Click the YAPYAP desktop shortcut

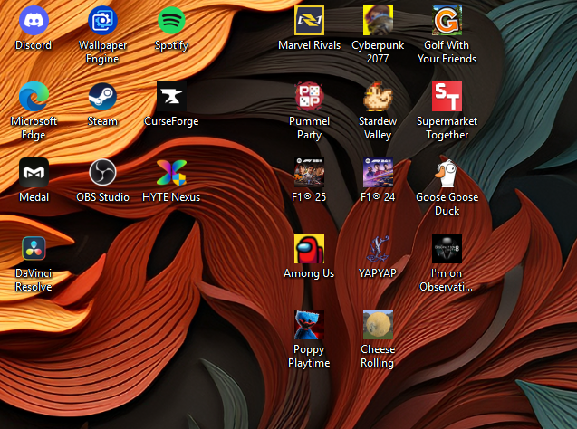point(378,249)
